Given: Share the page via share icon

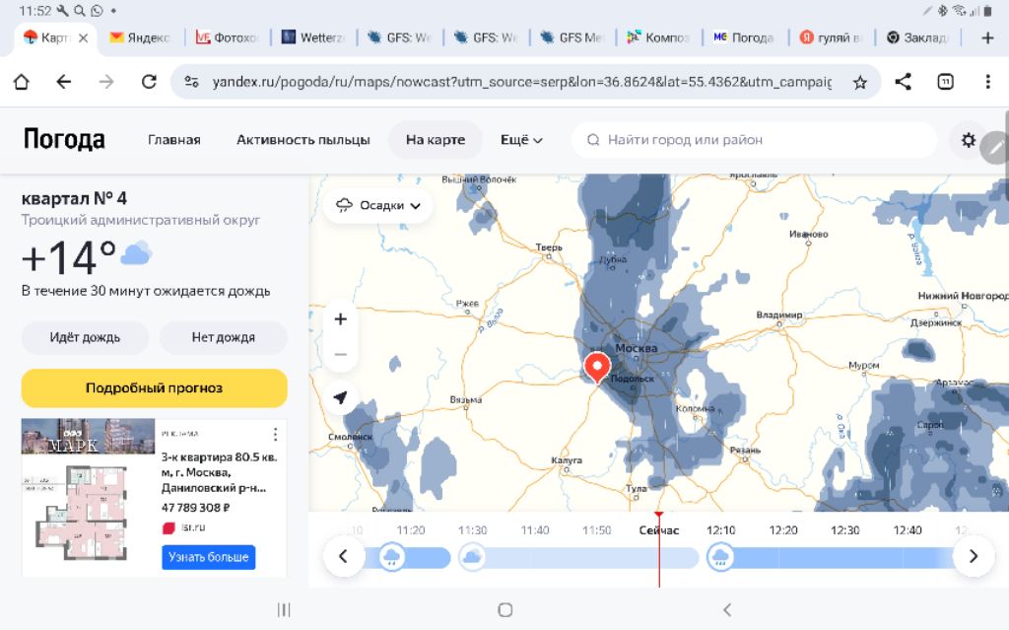Looking at the screenshot, I should pos(903,82).
